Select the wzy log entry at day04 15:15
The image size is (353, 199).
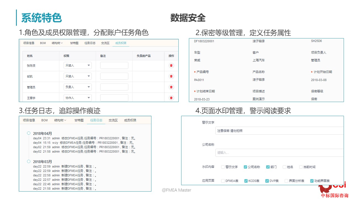point(84,143)
